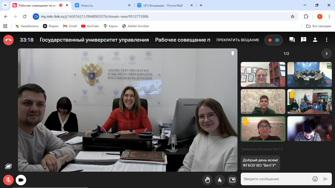
Task: Open the questions panel icon
Action: 303,40
